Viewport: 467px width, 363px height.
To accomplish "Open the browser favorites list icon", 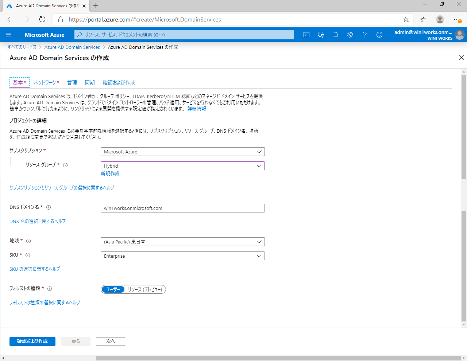I will pos(423,19).
